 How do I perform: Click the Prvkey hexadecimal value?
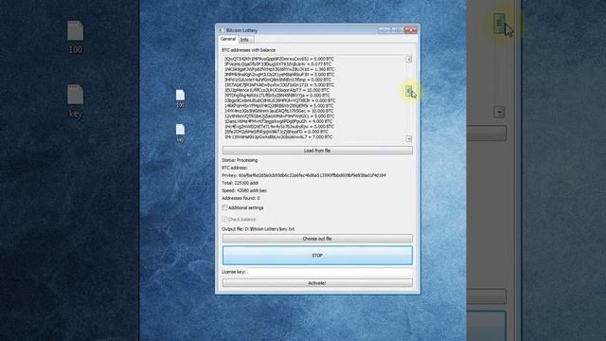[x=312, y=175]
